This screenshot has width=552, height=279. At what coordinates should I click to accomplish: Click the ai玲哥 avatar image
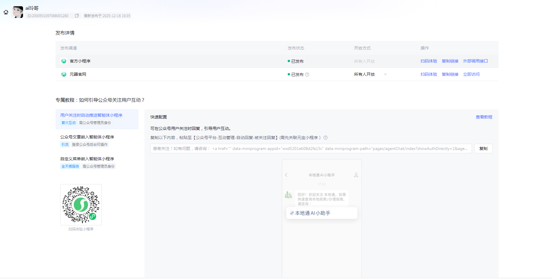click(x=17, y=12)
